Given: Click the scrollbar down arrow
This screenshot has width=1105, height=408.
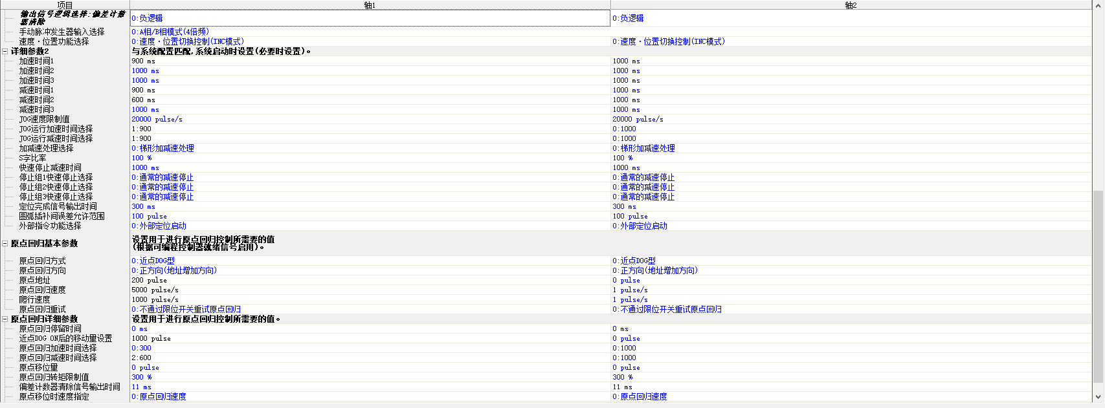Looking at the screenshot, I should pyautogui.click(x=1098, y=397).
